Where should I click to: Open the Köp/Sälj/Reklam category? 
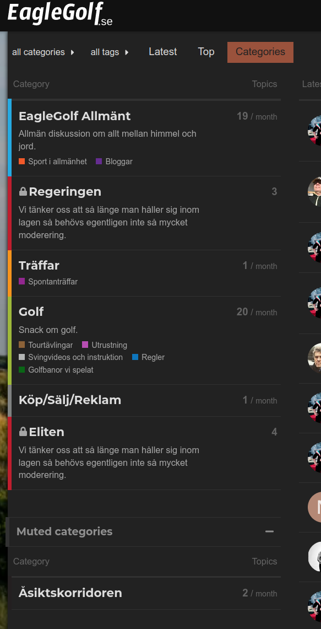(x=70, y=400)
